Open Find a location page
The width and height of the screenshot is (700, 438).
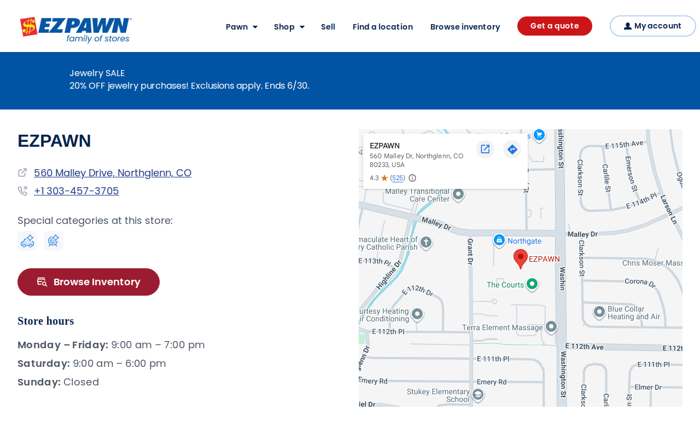(x=383, y=27)
